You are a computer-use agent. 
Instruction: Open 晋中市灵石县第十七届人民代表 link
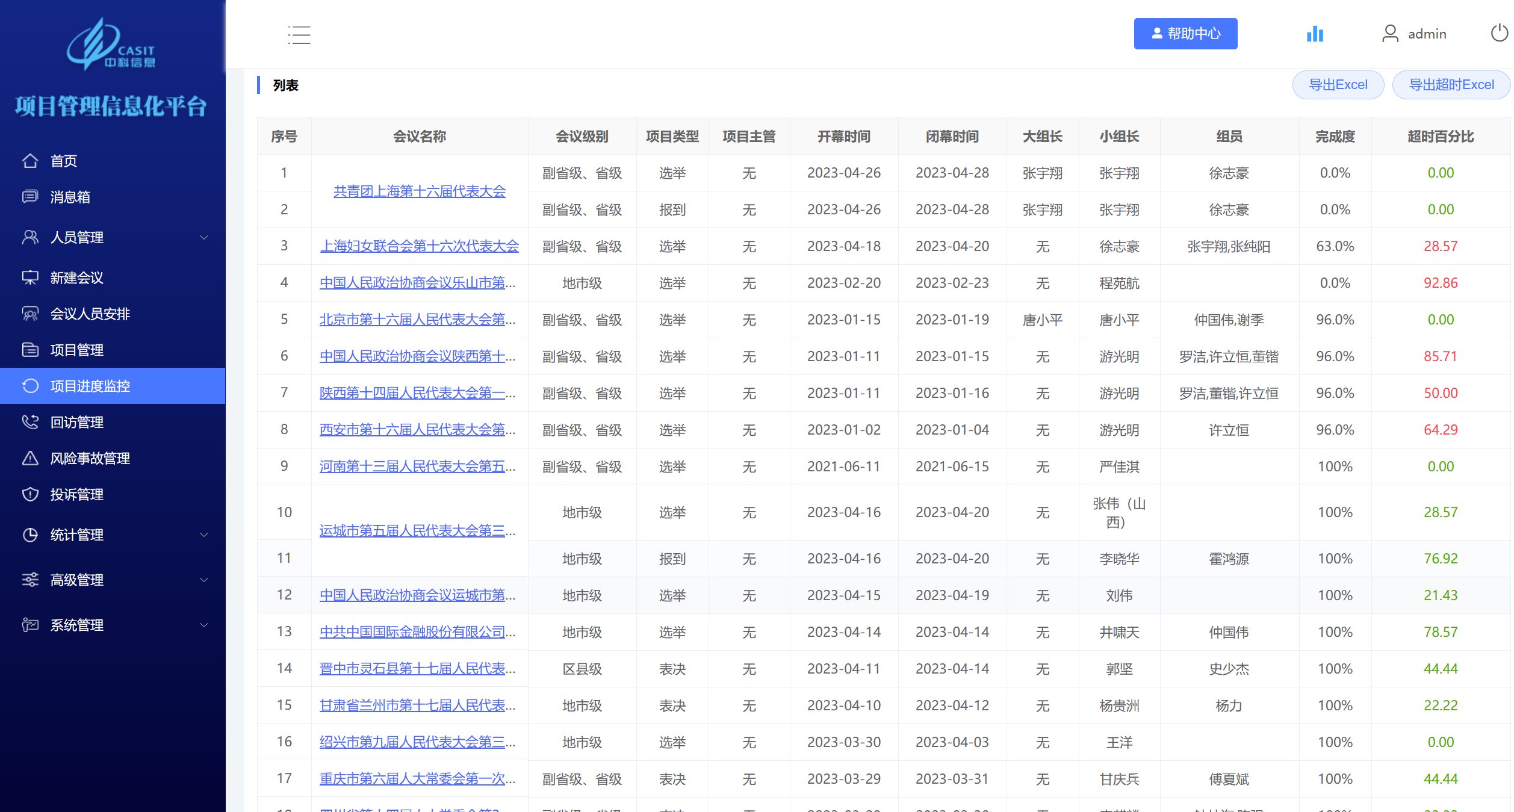pos(417,669)
